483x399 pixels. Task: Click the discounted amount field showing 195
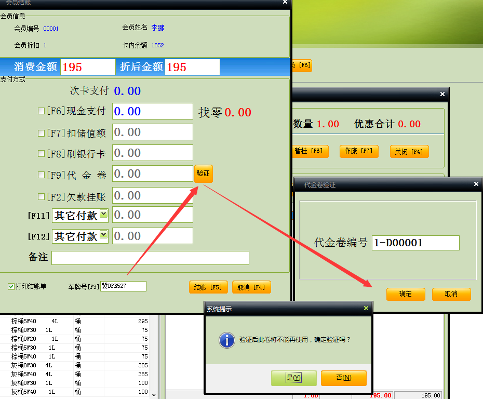tap(192, 67)
